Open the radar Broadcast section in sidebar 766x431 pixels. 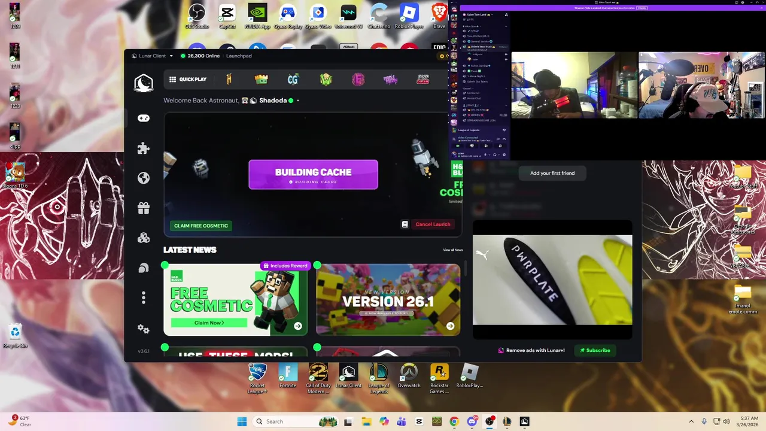[144, 268]
